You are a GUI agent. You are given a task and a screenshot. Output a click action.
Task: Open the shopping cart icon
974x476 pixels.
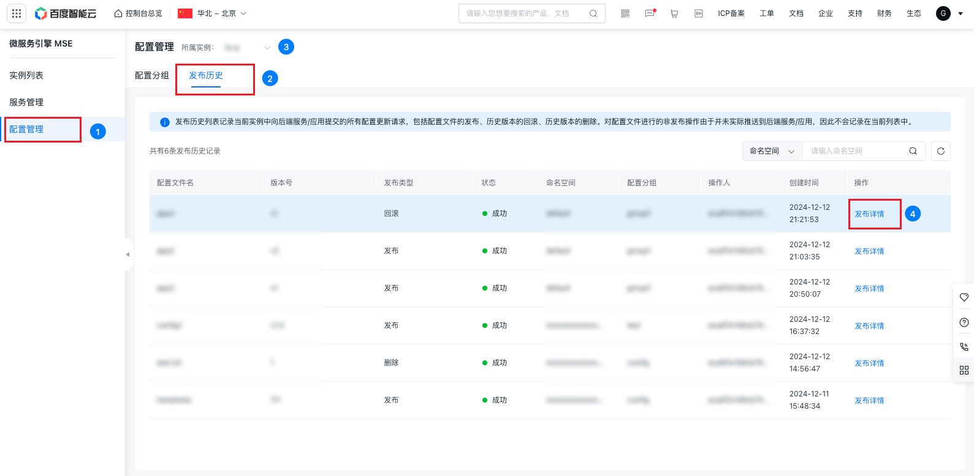[x=674, y=13]
